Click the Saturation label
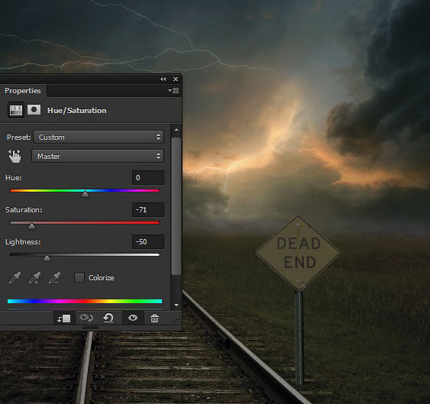Screen dimensions: 430x404 pyautogui.click(x=24, y=210)
